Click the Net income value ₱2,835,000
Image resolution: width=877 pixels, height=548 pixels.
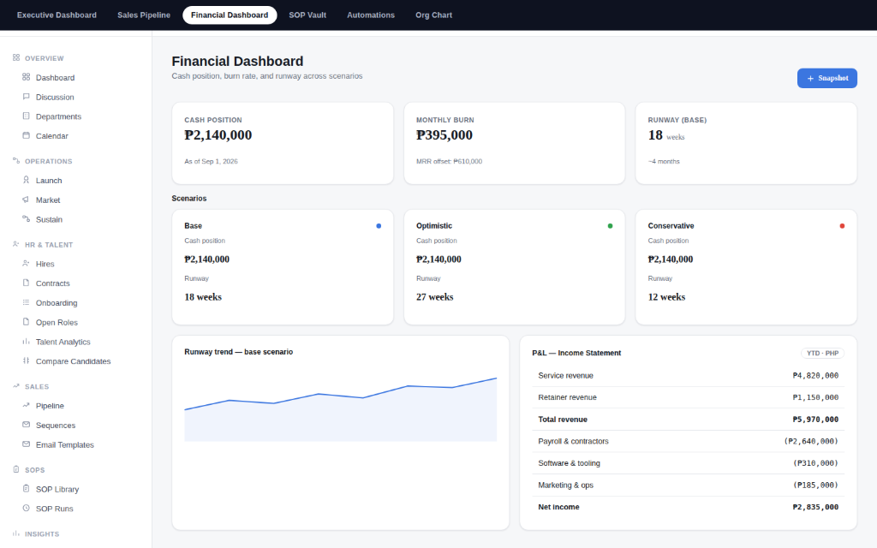(815, 507)
